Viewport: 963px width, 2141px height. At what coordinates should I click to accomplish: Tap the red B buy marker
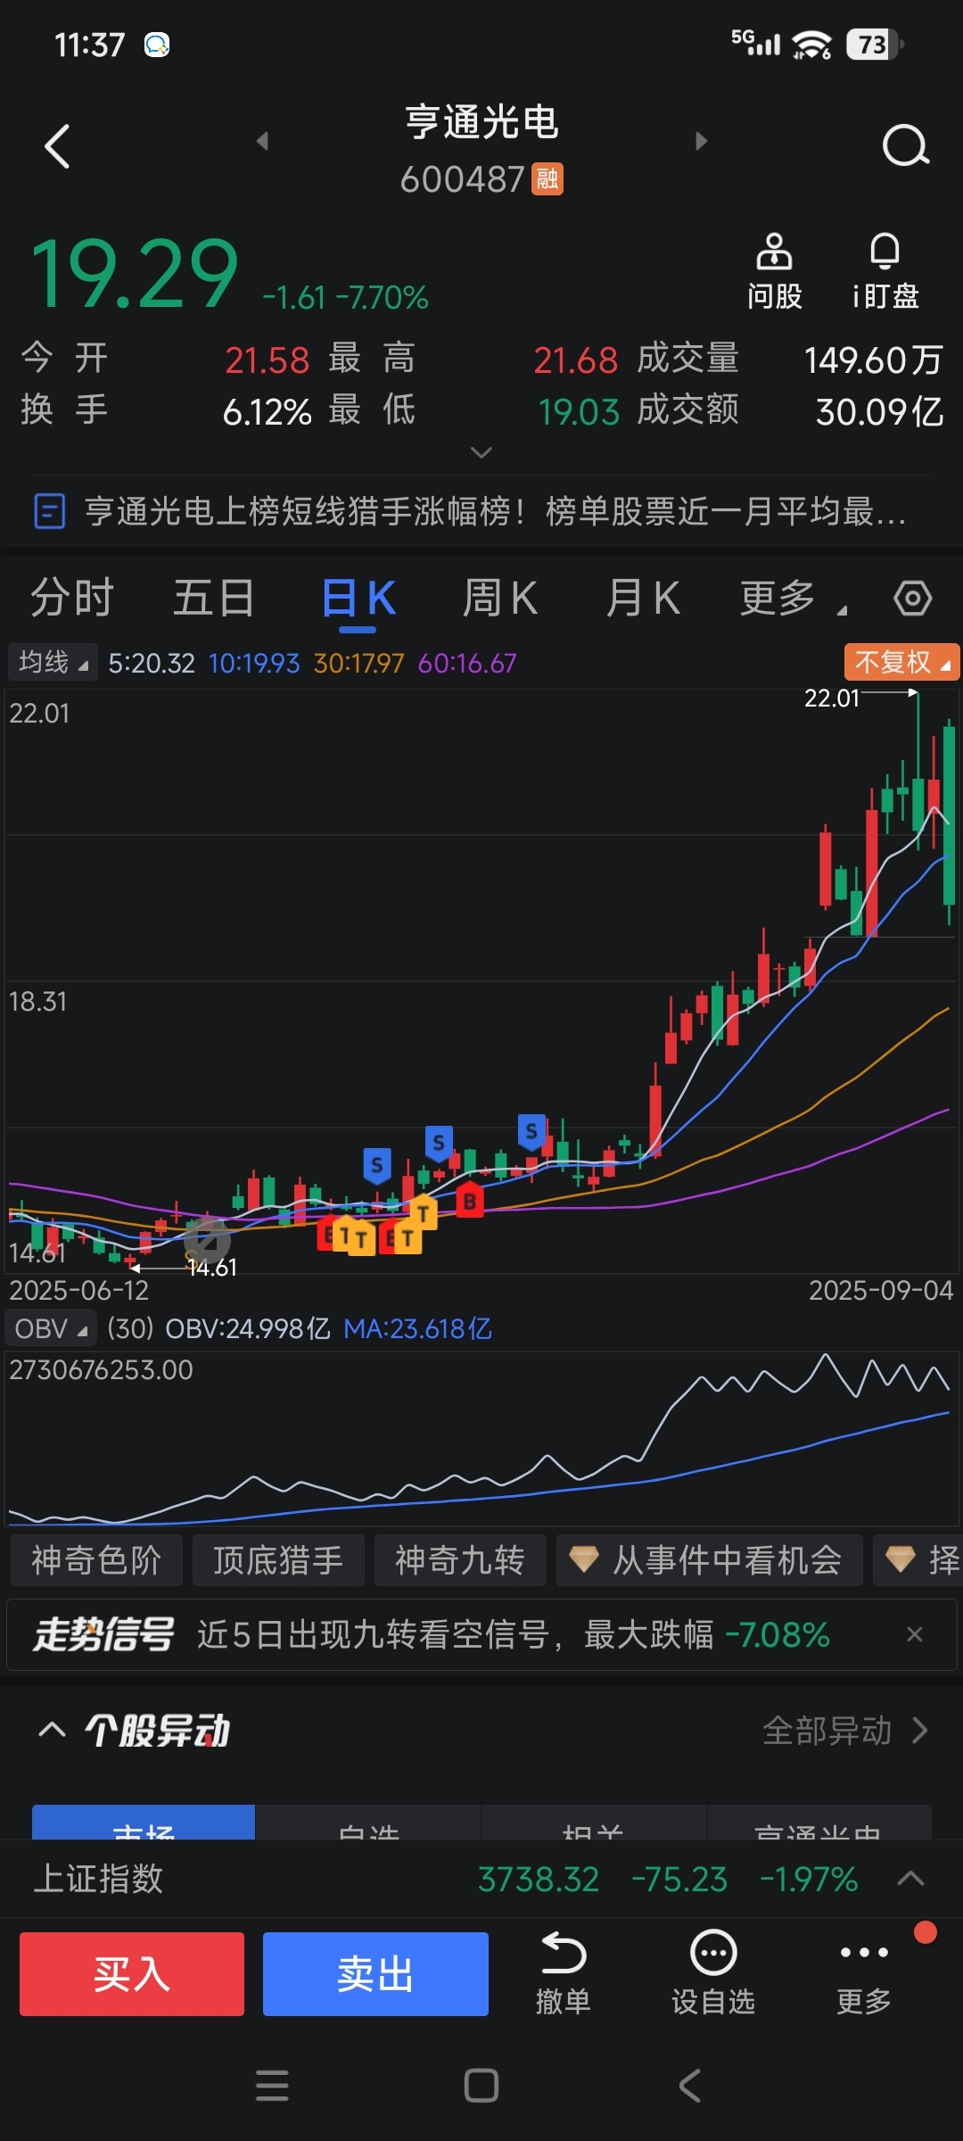click(x=470, y=1201)
